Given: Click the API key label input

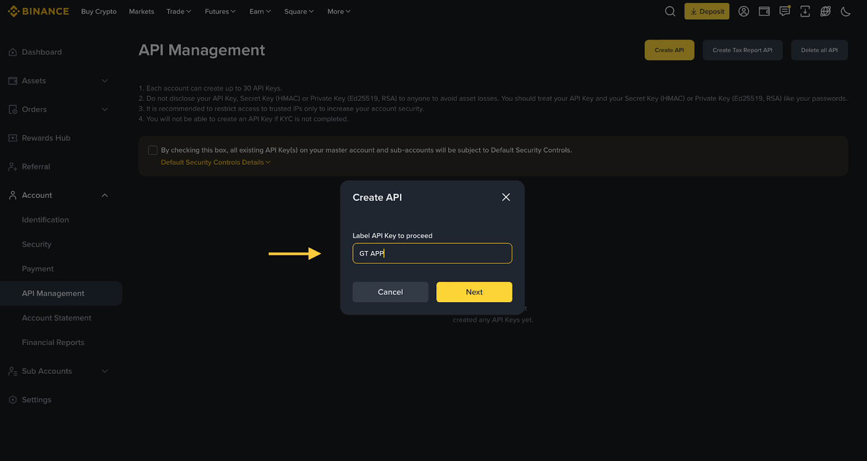Looking at the screenshot, I should pos(432,253).
